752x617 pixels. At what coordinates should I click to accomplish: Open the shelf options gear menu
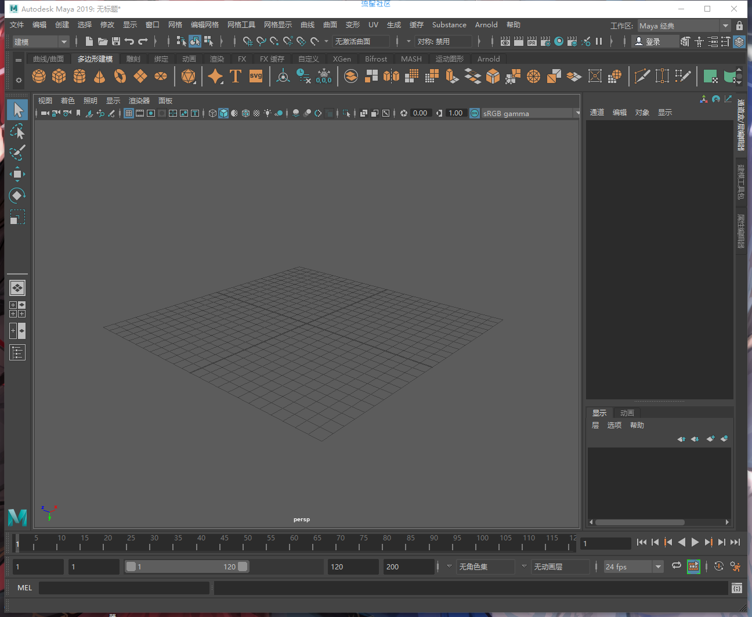(x=19, y=80)
